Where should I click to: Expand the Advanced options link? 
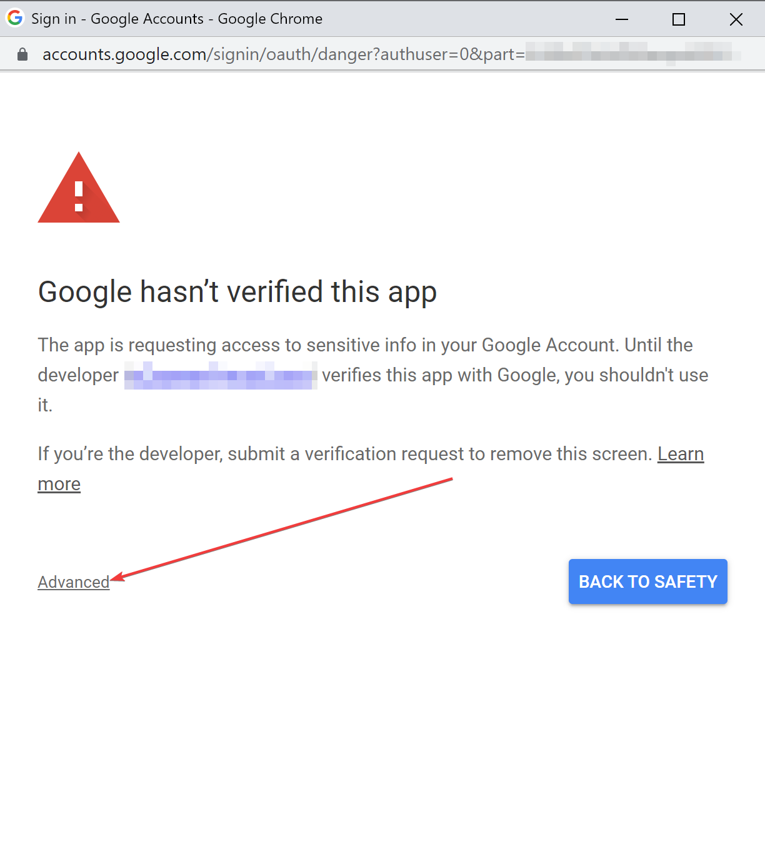(74, 582)
